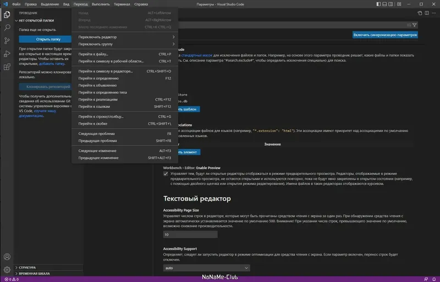Click Open Settings (JSON) icon
This screenshot has height=282, width=440.
[x=420, y=13]
